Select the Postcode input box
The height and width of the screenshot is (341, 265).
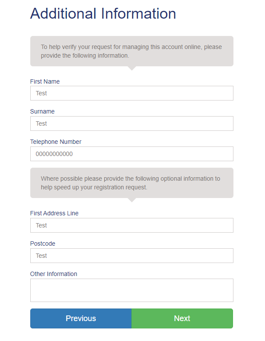pos(132,256)
